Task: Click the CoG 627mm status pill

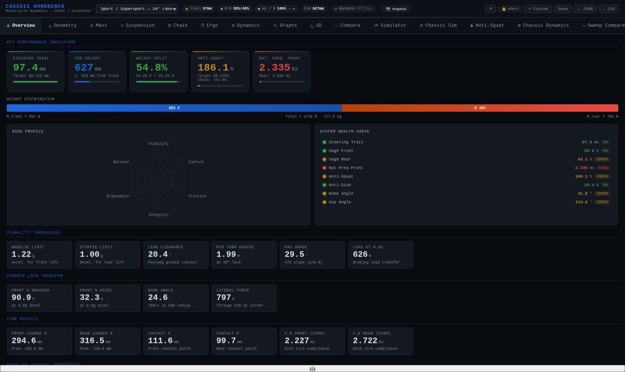Action: [x=314, y=8]
